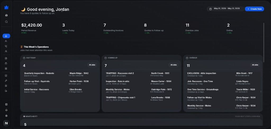Open the N user avatar menu
This screenshot has height=129, width=271.
point(6,123)
